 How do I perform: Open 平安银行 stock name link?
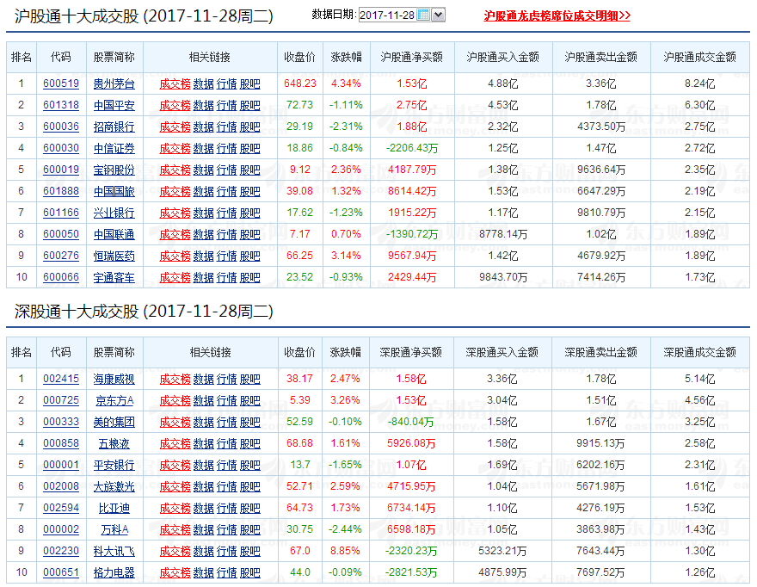(114, 465)
